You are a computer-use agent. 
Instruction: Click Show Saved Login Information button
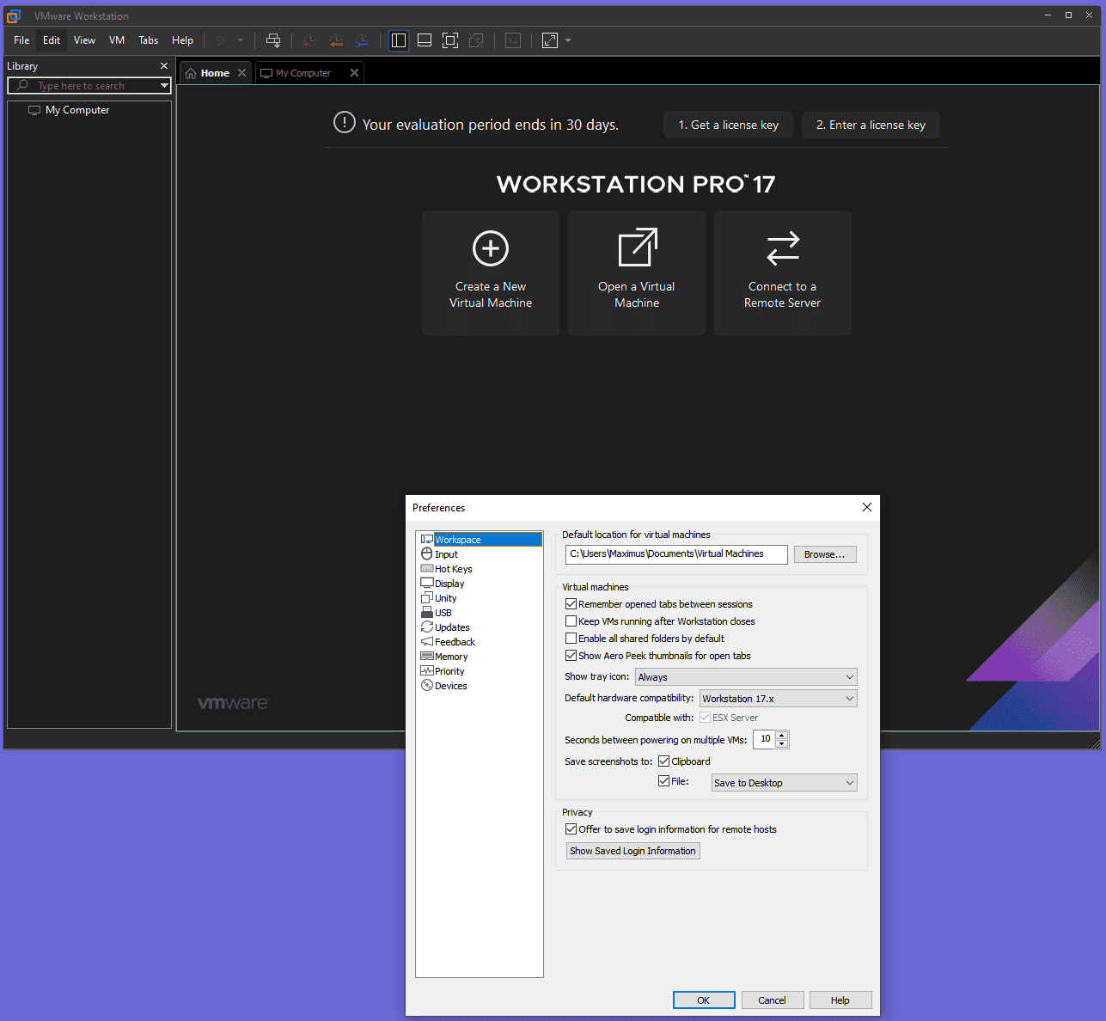coord(632,851)
